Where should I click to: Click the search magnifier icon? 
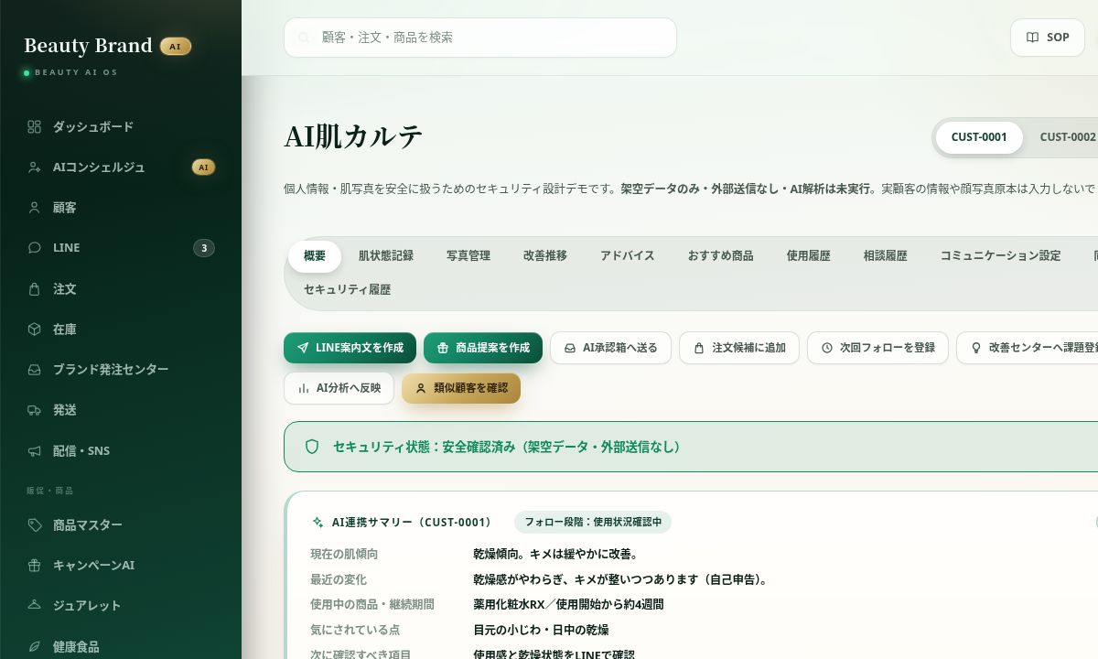click(x=304, y=38)
